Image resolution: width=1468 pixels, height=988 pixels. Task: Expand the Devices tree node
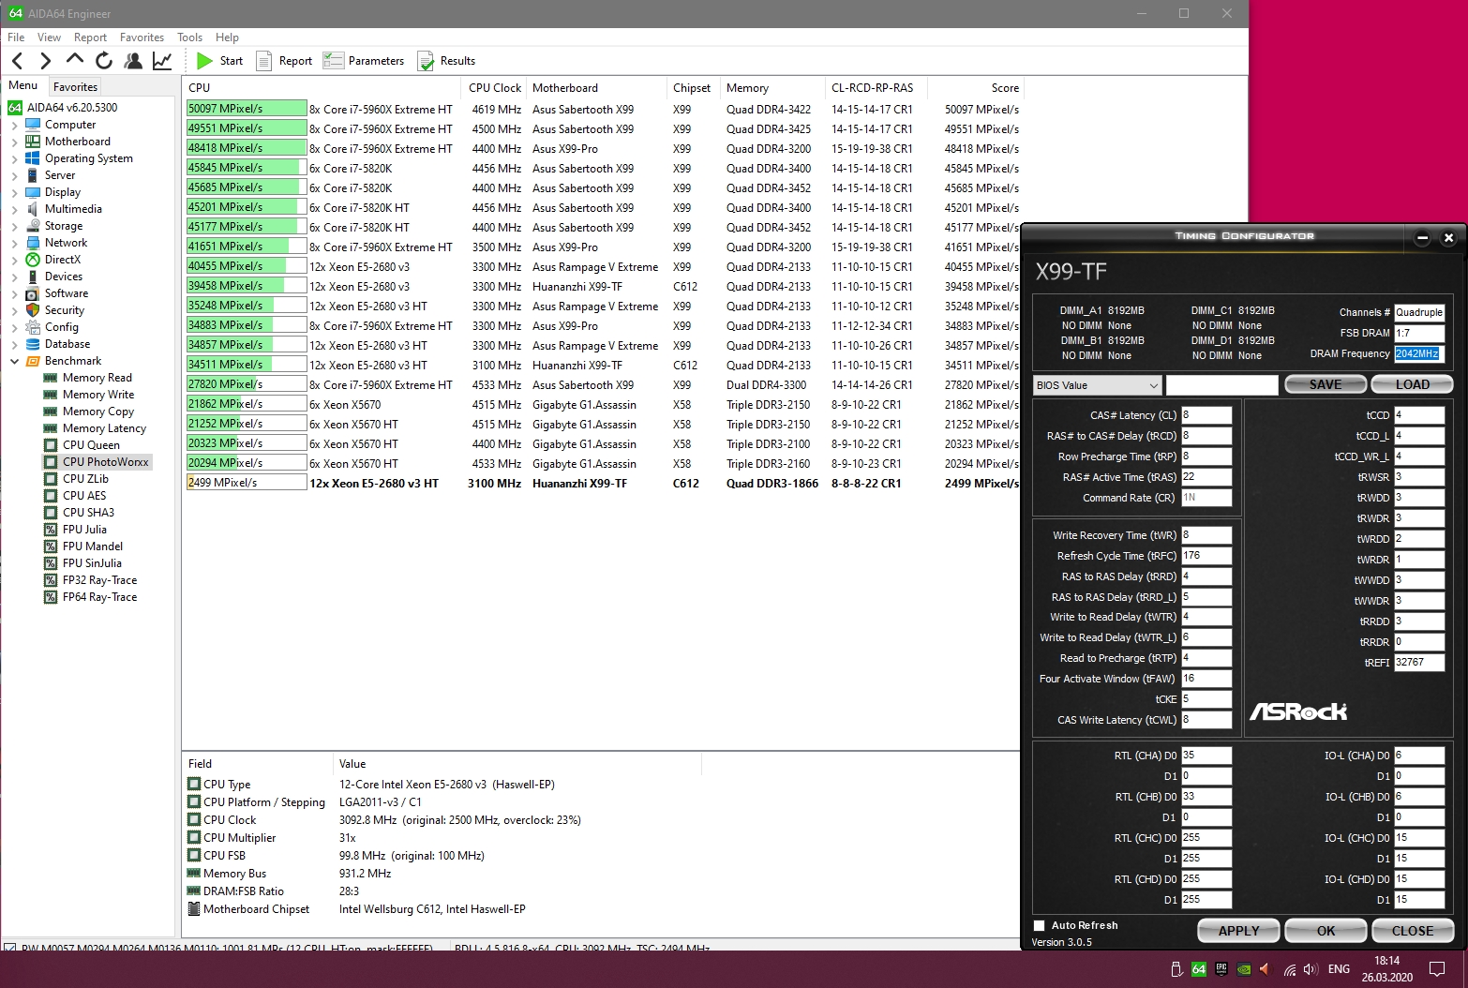click(x=14, y=277)
